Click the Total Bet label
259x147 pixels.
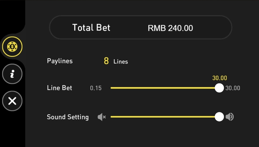point(91,28)
